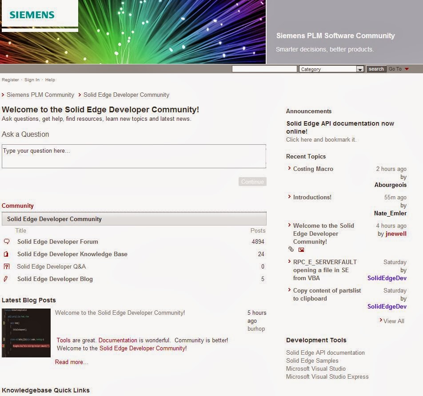Screen dimensions: 423x396
Task: Go to Solid Edge Developer Community breadcrumb
Action: tap(126, 95)
